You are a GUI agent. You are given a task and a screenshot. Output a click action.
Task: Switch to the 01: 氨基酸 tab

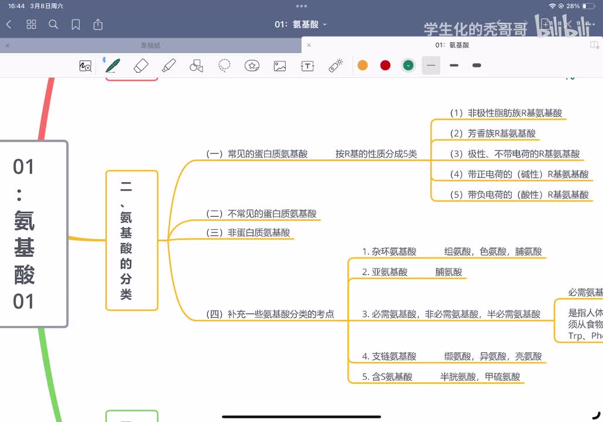click(x=452, y=45)
